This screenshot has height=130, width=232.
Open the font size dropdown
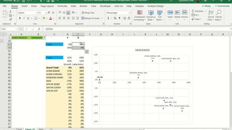click(x=45, y=13)
